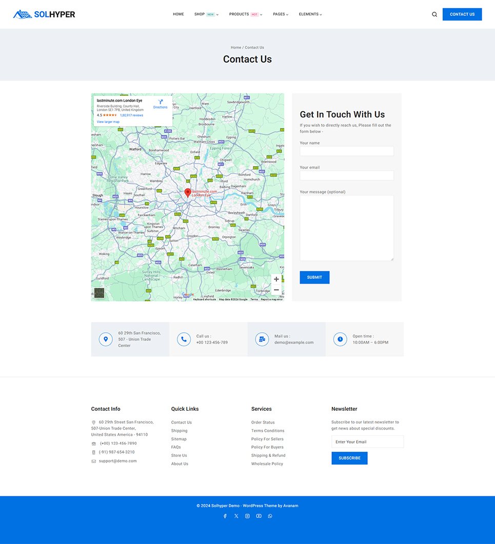This screenshot has height=544, width=495.
Task: Click the search magnifier icon in header
Action: point(434,14)
